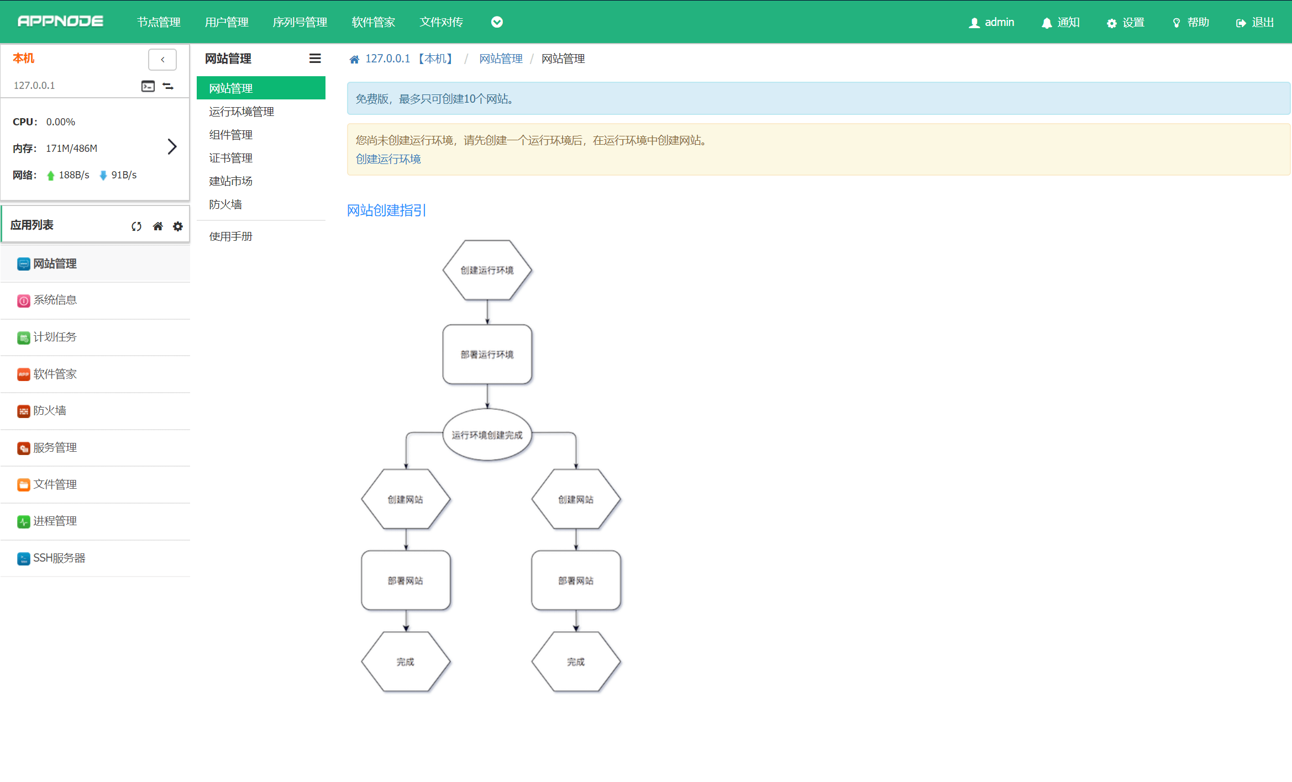Click the 127.0.0.1 node address text
The image size is (1292, 782).
[34, 86]
